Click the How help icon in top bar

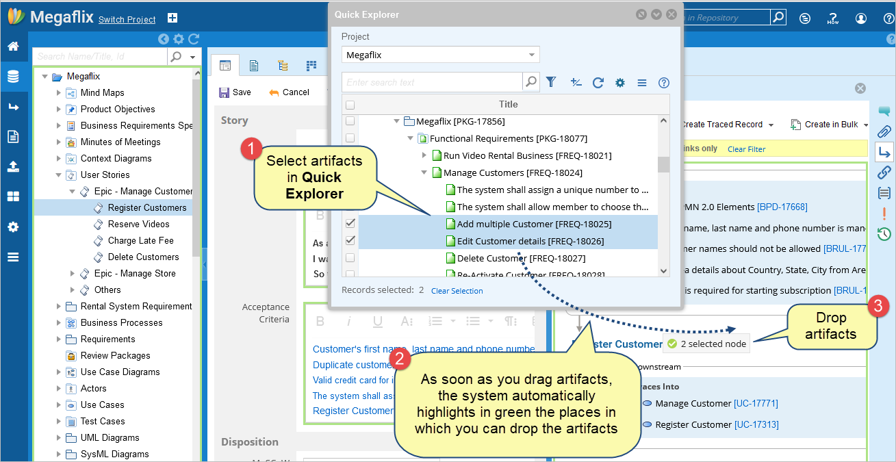pyautogui.click(x=832, y=18)
